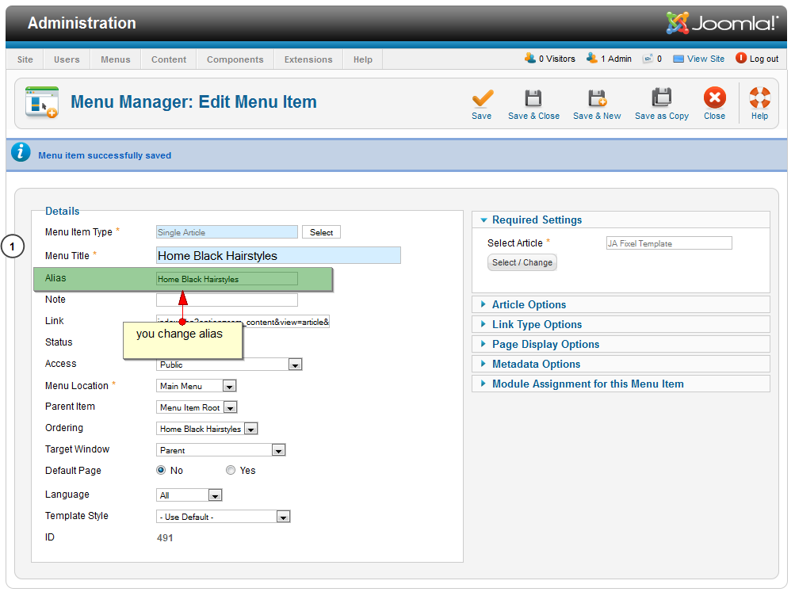Click the View Site monitor icon
This screenshot has height=592, width=795.
click(x=678, y=59)
